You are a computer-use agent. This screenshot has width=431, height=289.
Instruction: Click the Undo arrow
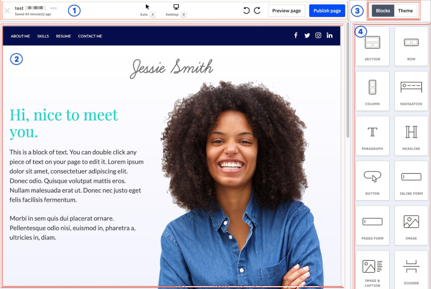coord(246,11)
